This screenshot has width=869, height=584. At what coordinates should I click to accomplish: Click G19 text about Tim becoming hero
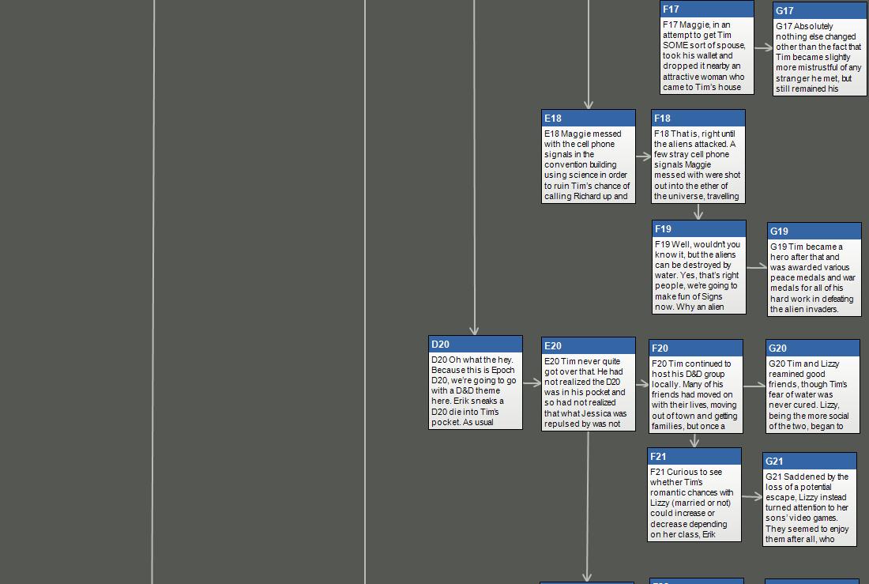point(814,277)
